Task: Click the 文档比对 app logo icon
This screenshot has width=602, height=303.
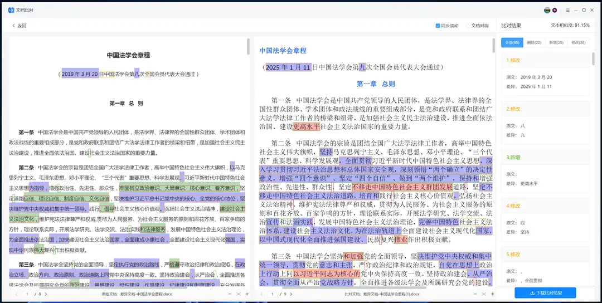Action: pyautogui.click(x=11, y=10)
